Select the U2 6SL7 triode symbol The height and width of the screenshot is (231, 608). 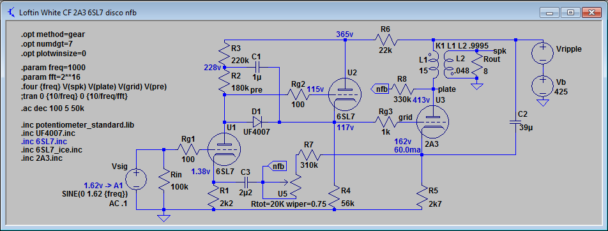point(345,94)
